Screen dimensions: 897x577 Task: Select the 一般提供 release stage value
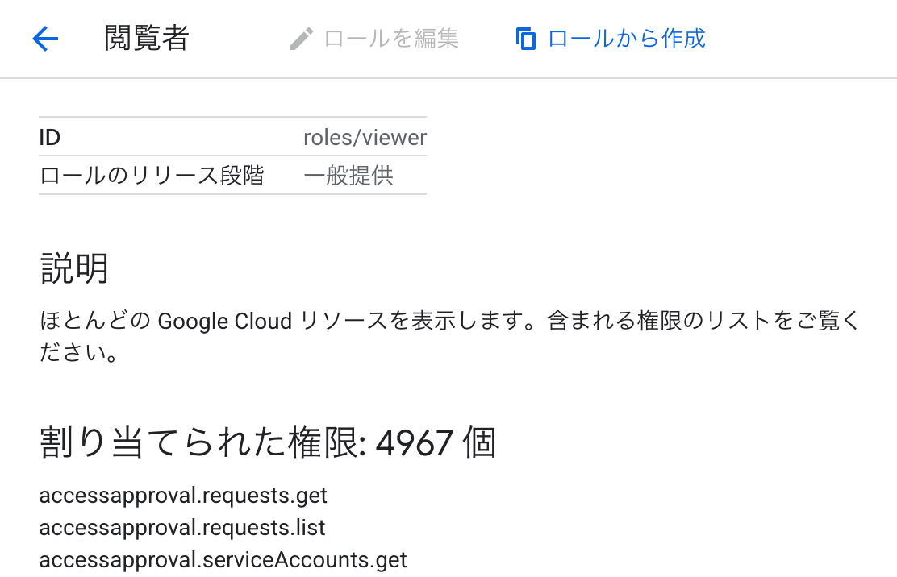click(348, 176)
